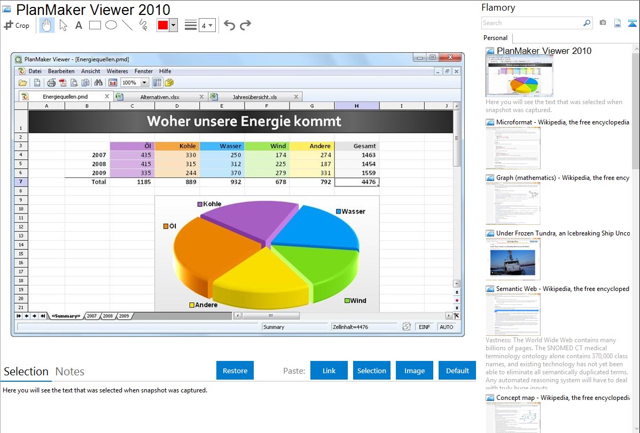Click the red color swatch
Screen dimensions: 640x433
163,25
